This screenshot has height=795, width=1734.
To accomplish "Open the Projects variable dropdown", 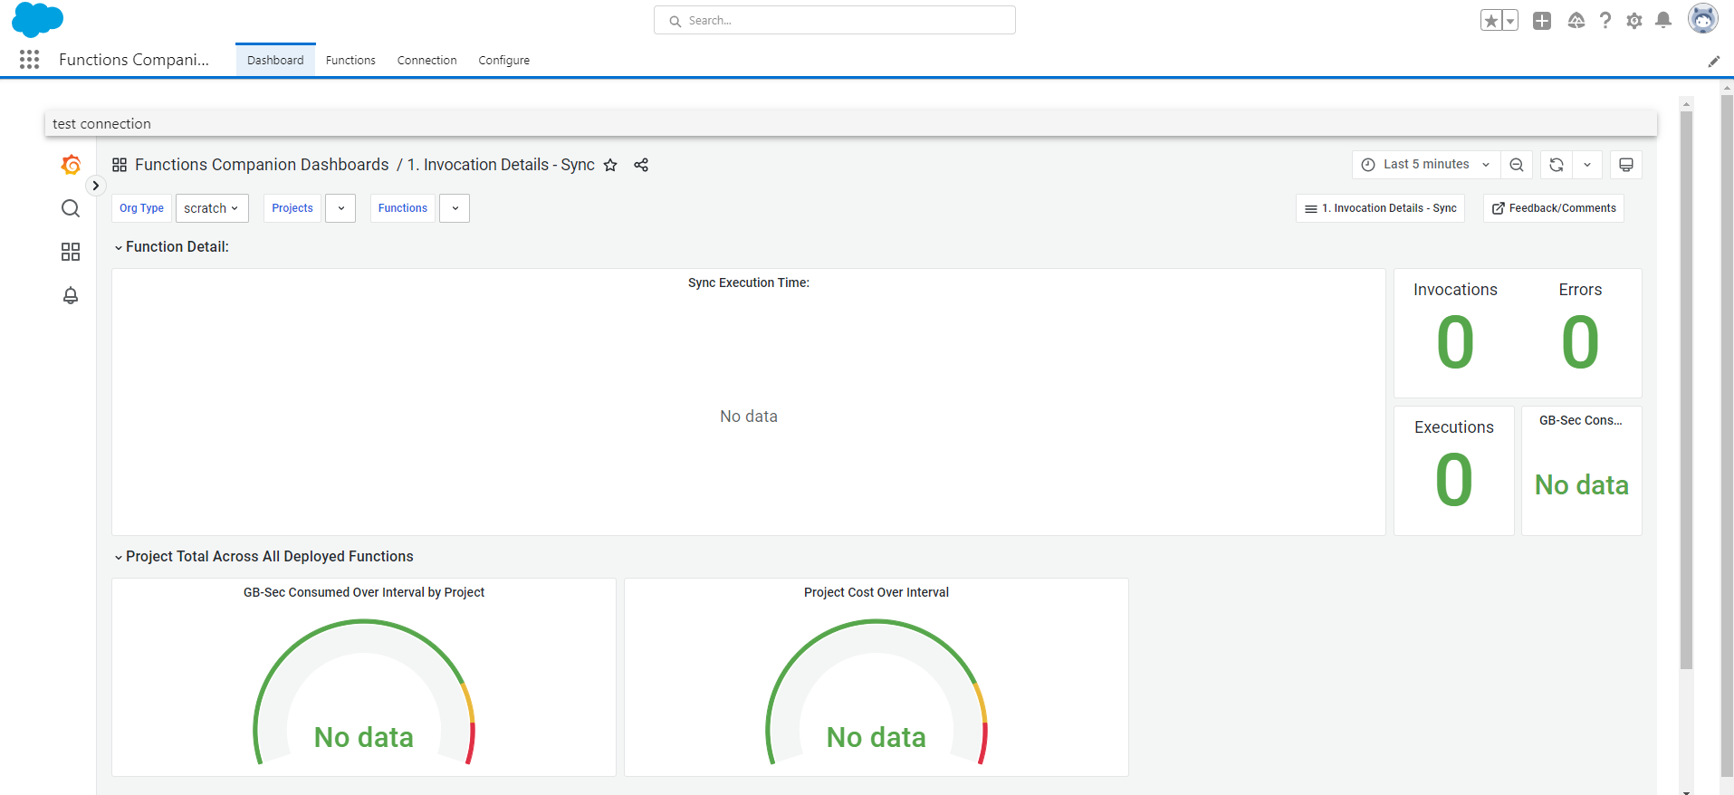I will (x=340, y=208).
